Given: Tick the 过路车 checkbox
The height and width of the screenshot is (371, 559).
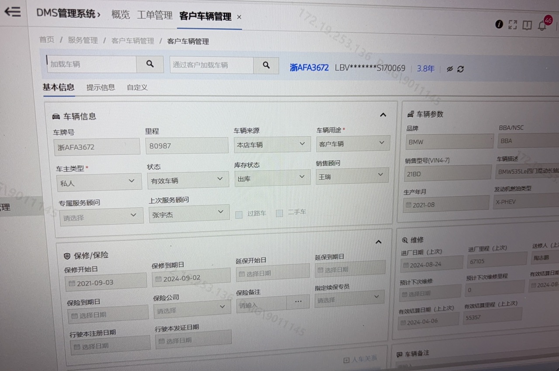Looking at the screenshot, I should click(x=239, y=215).
